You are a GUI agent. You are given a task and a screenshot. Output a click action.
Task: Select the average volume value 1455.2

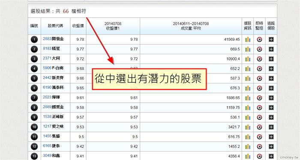pyautogui.click(x=234, y=147)
